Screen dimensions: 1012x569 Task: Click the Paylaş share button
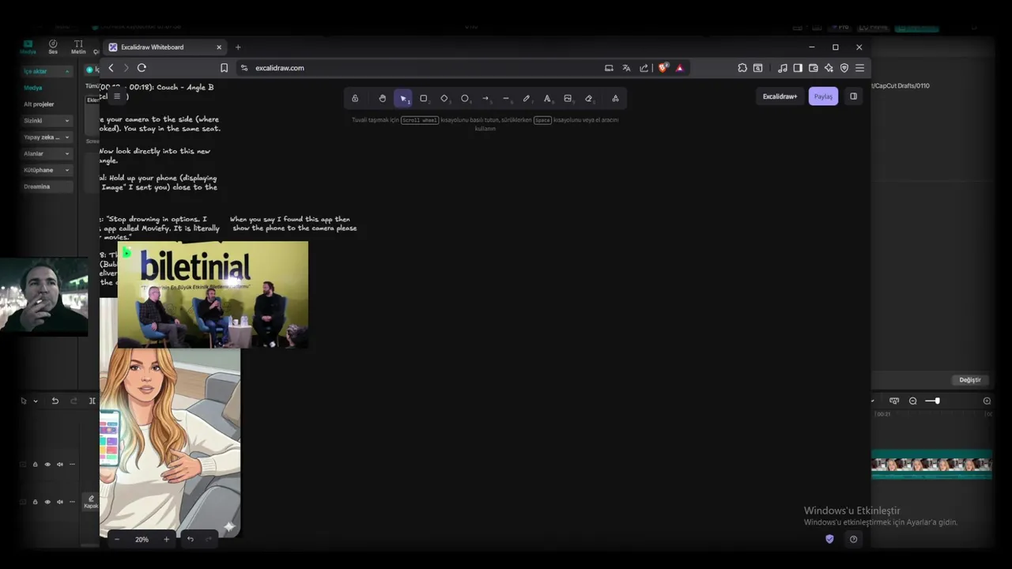pos(823,96)
